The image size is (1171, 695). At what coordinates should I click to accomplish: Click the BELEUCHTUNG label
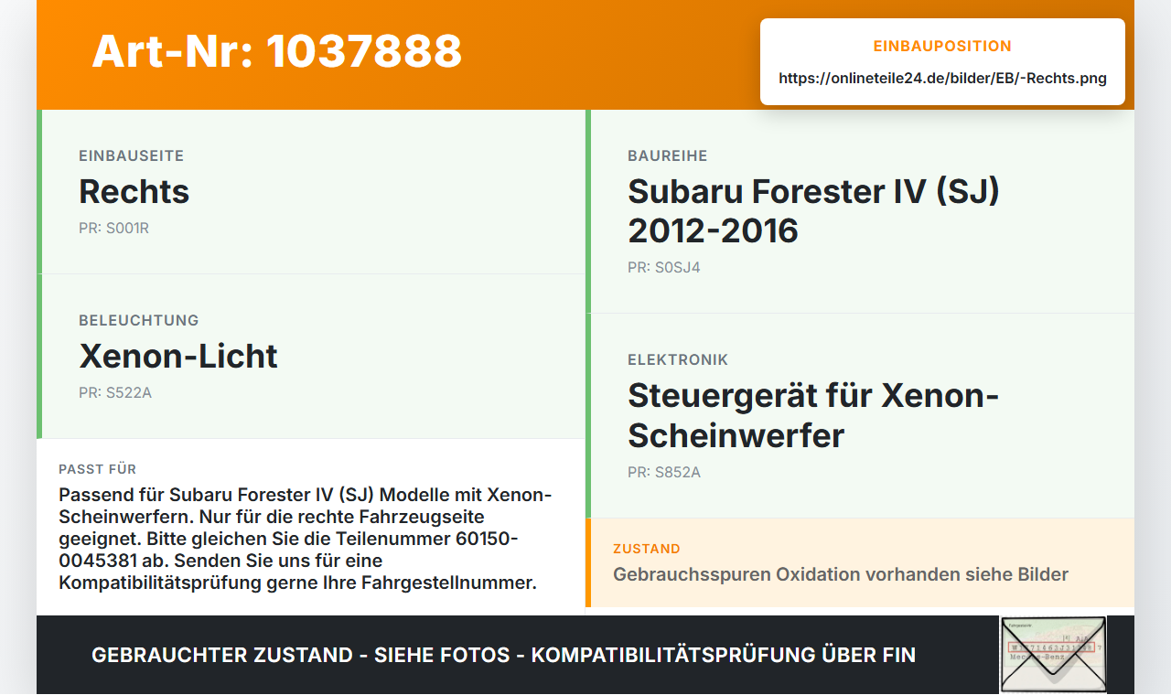tap(139, 321)
